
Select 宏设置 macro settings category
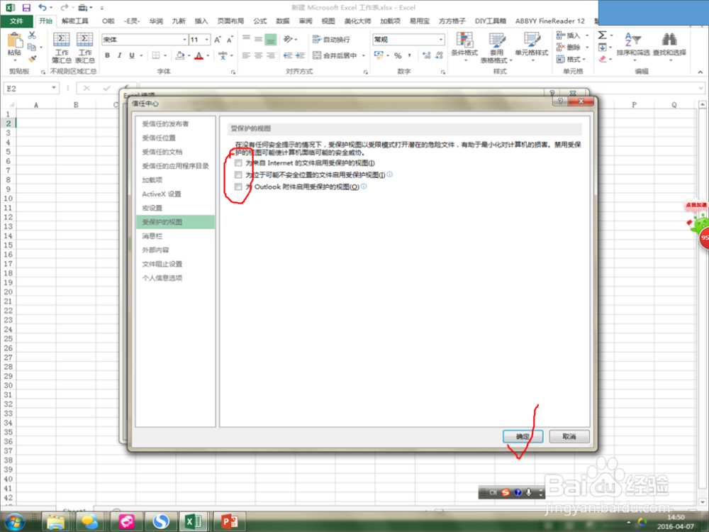tap(175, 208)
